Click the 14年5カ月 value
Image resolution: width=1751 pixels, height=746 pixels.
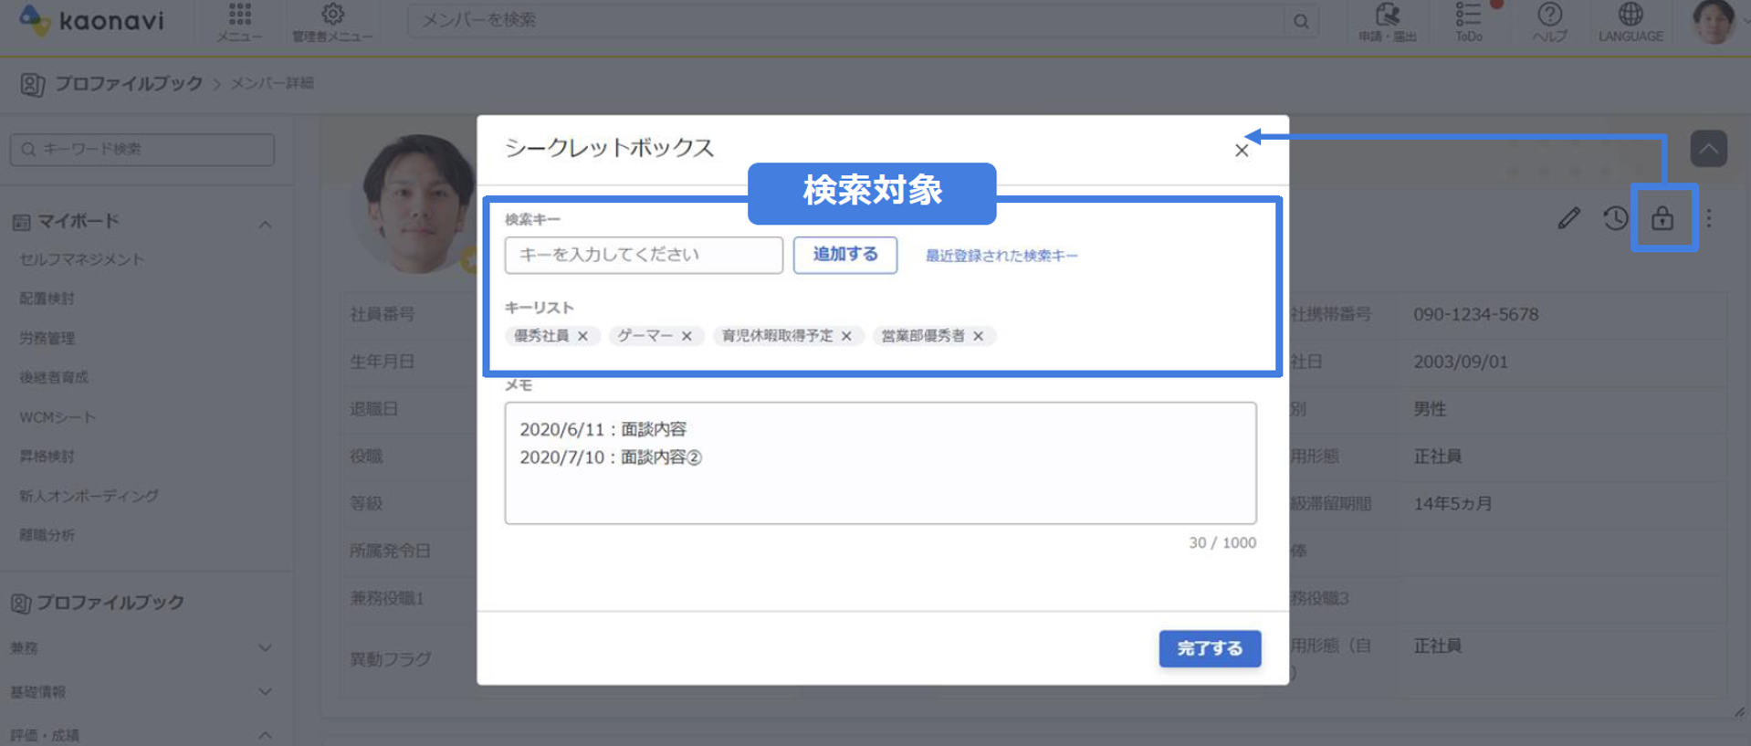pyautogui.click(x=1452, y=503)
